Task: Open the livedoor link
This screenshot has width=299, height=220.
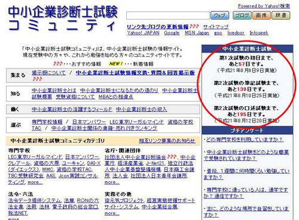Action: click(x=236, y=33)
